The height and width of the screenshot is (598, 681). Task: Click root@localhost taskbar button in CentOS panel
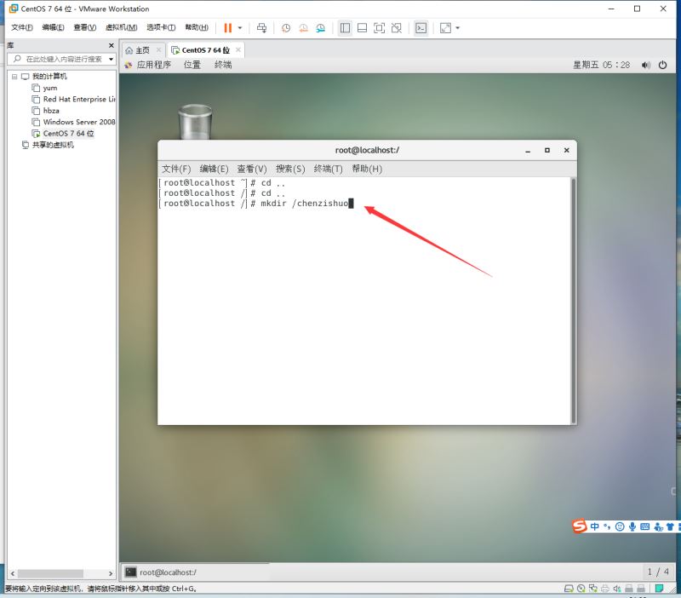pyautogui.click(x=166, y=572)
